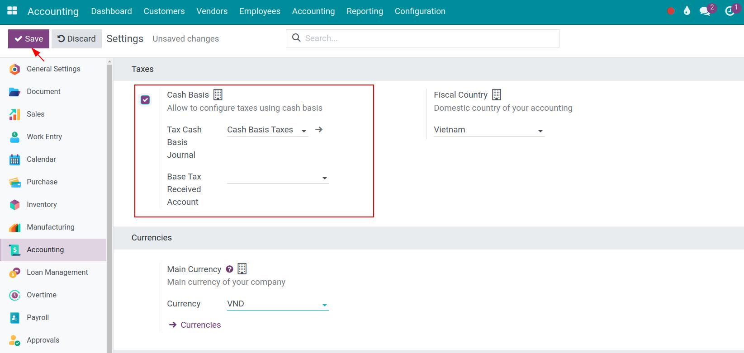Open the Vendors menu
Screen dimensions: 744x353
tap(212, 11)
